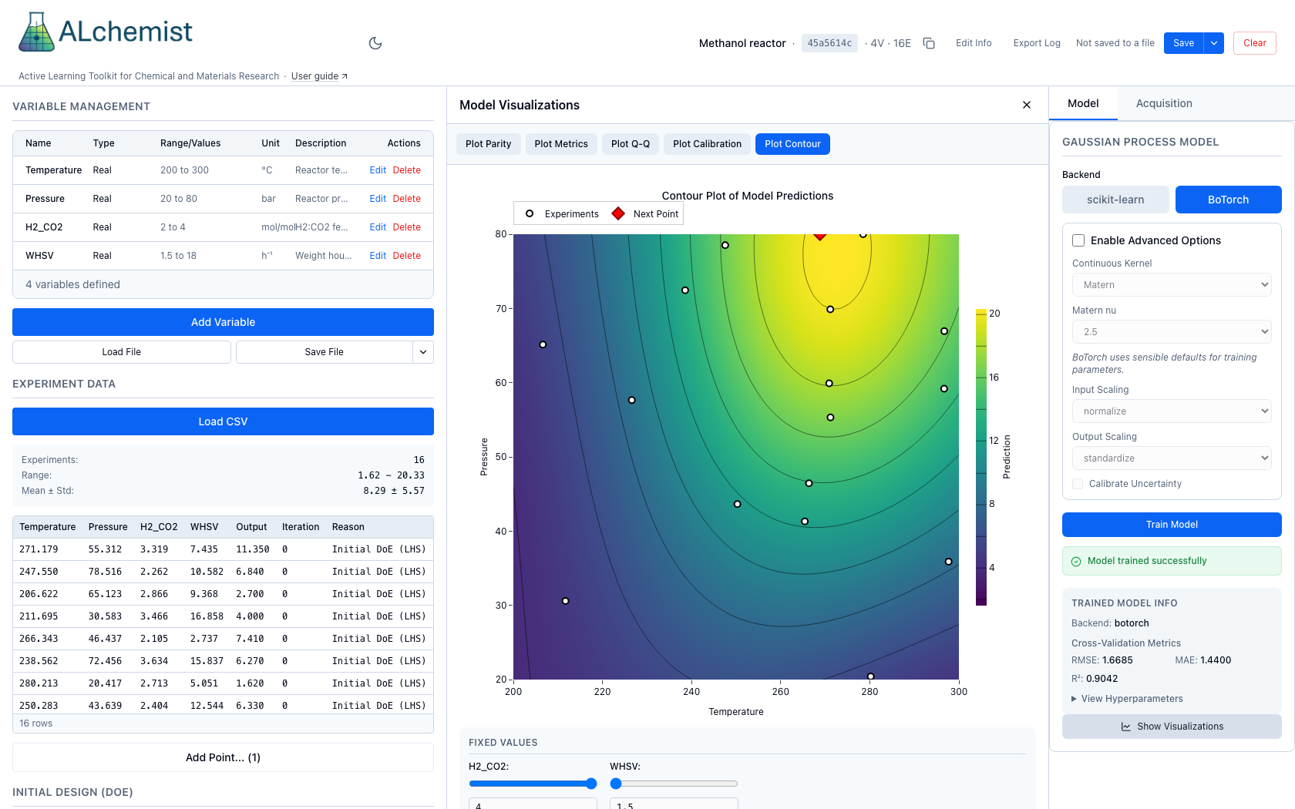Open the Output Scaling standardize dropdown
This screenshot has height=809, width=1295.
click(1172, 458)
